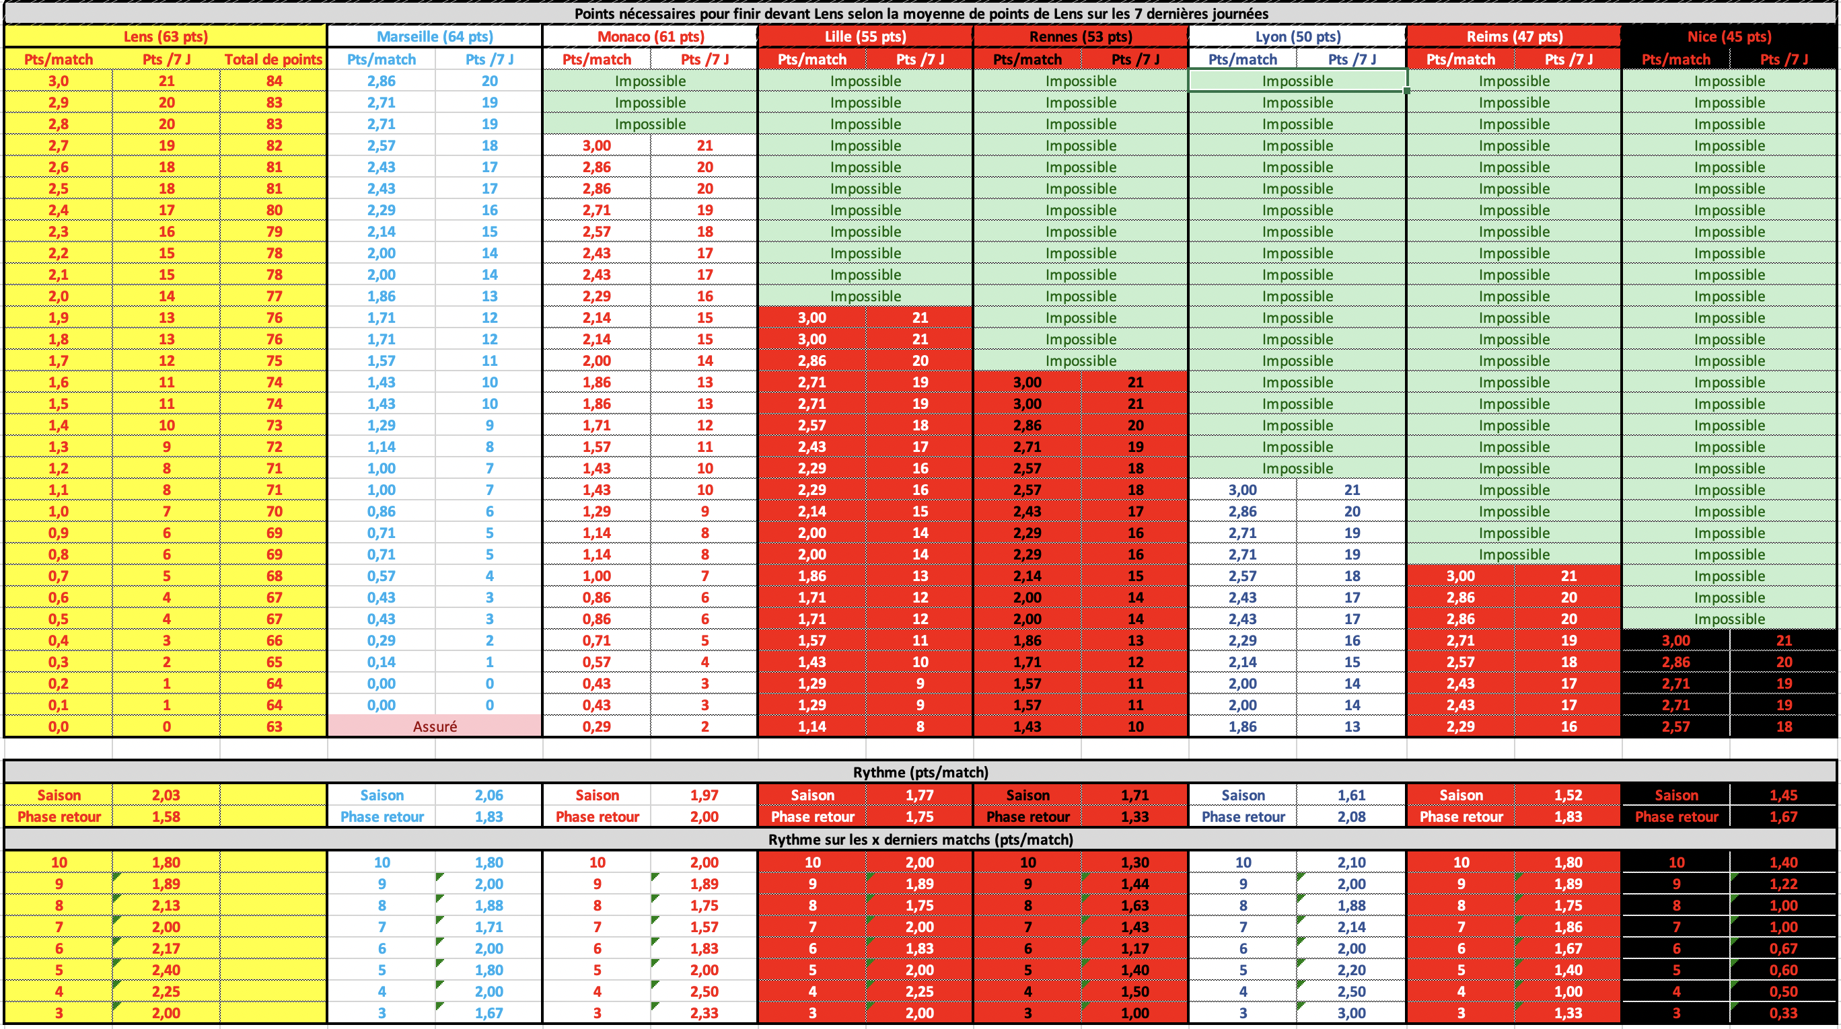Click Monaco's "Impossible" cell in the top row
Image resolution: width=1841 pixels, height=1029 pixels.
(x=651, y=81)
